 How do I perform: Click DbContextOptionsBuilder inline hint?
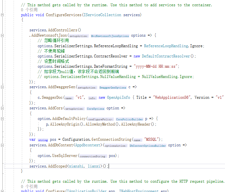148,146
